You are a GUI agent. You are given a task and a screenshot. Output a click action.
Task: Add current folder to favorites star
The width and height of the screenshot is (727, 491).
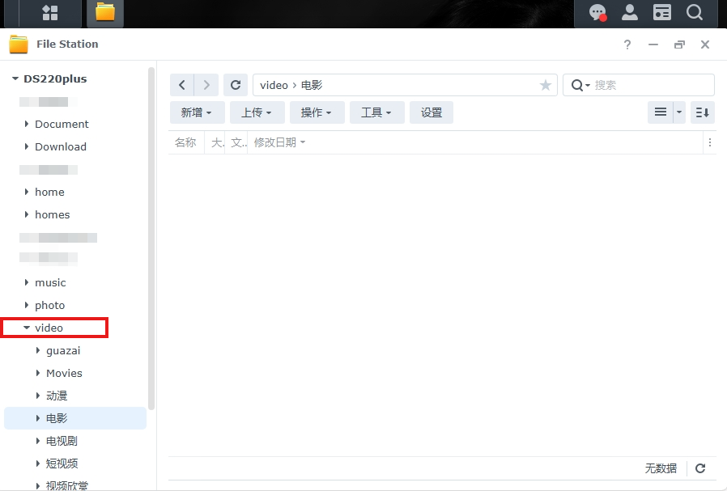click(x=546, y=85)
